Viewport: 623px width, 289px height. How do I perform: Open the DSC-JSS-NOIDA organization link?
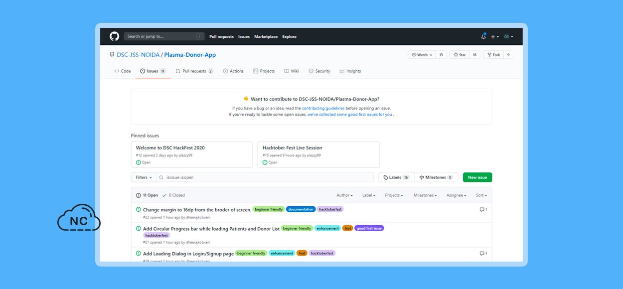point(138,55)
